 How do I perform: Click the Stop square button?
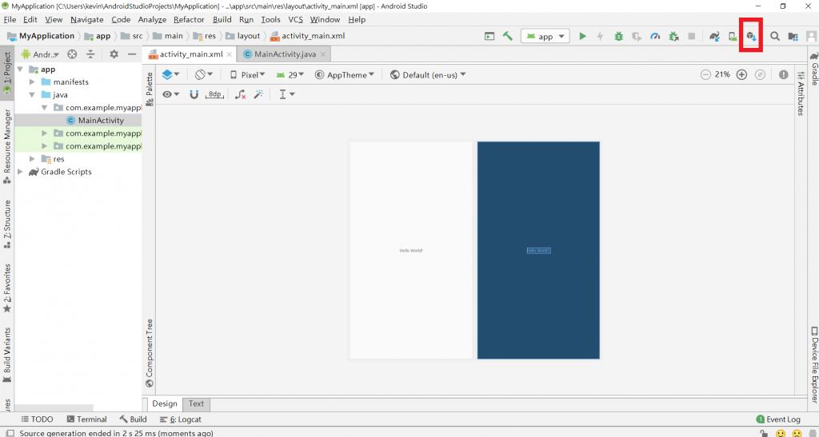pos(692,36)
